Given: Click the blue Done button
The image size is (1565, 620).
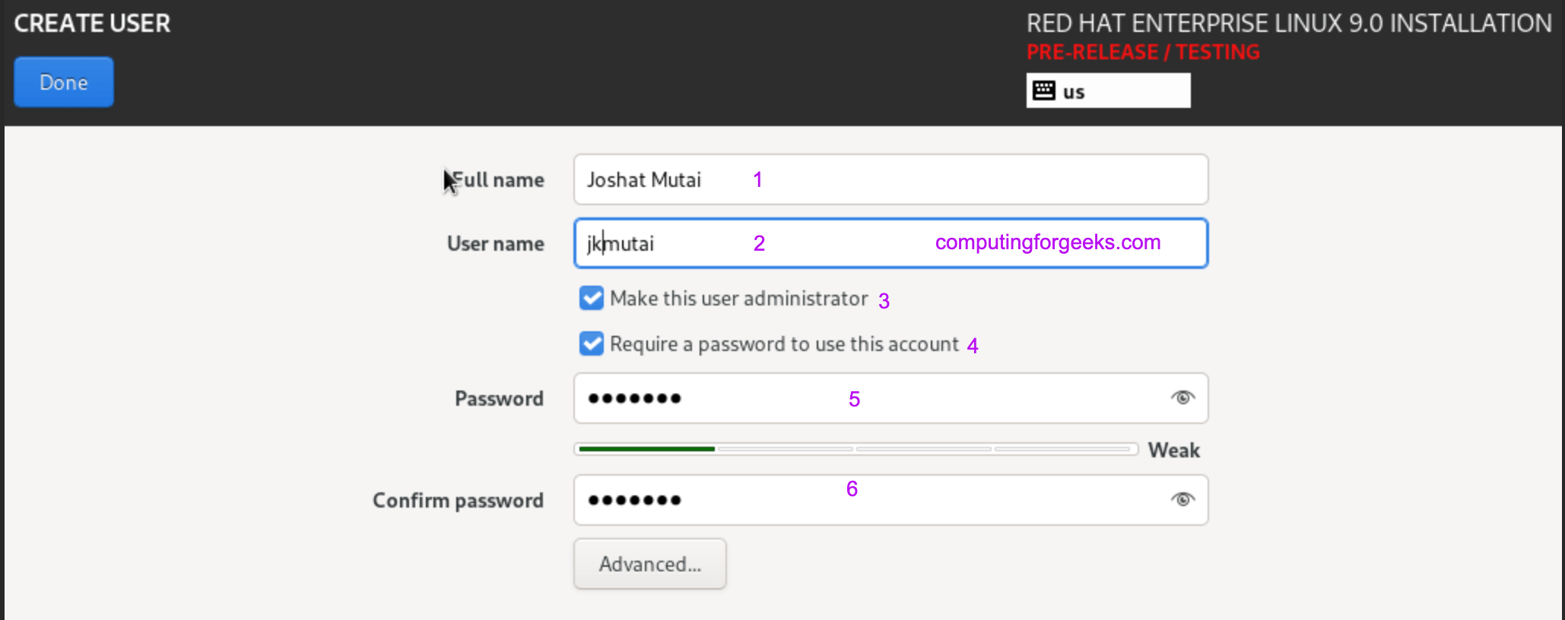Looking at the screenshot, I should pos(64,82).
